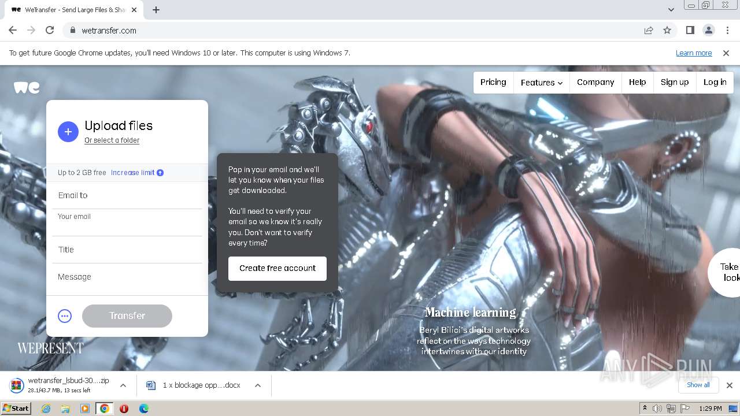Open media player from taskbar
This screenshot has width=740, height=416.
click(x=85, y=408)
